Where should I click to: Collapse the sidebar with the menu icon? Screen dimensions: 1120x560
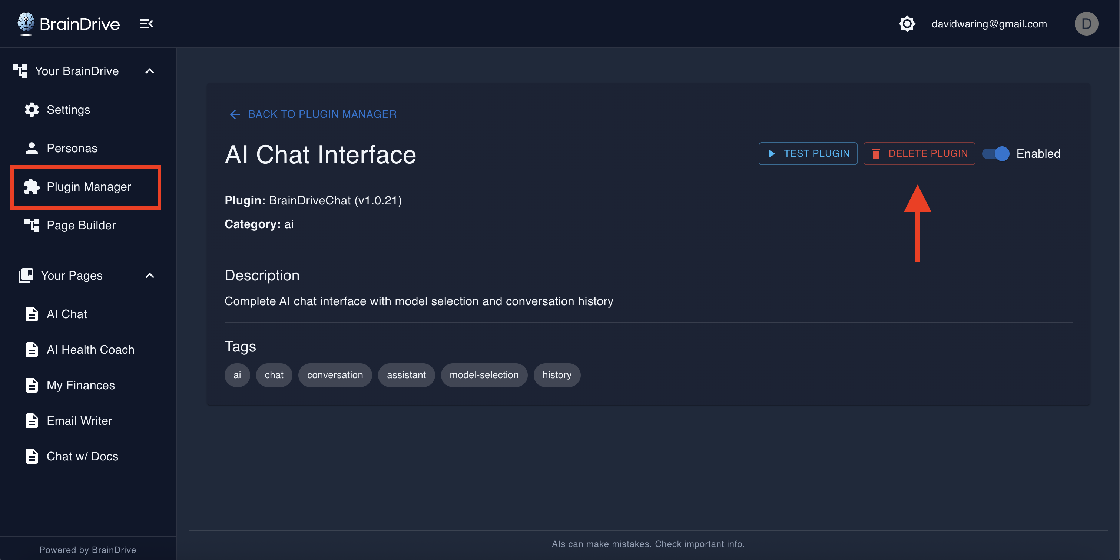click(x=146, y=23)
